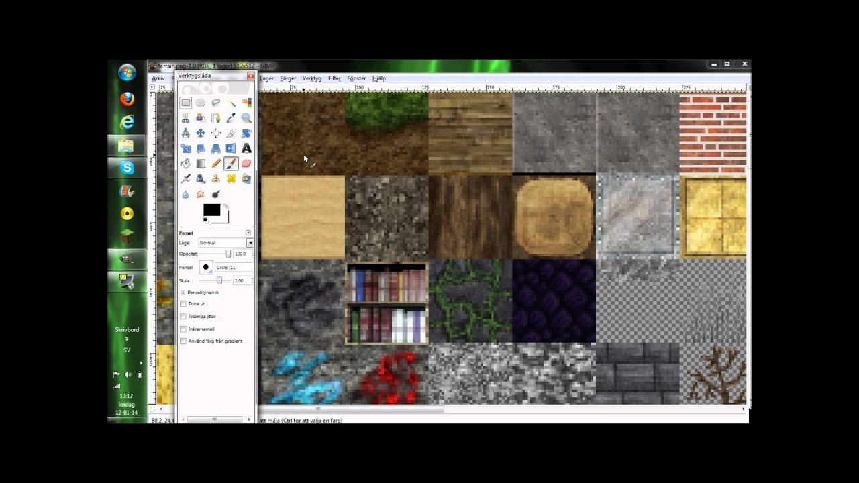Select the Select by Color tool
859x483 pixels.
pos(246,103)
